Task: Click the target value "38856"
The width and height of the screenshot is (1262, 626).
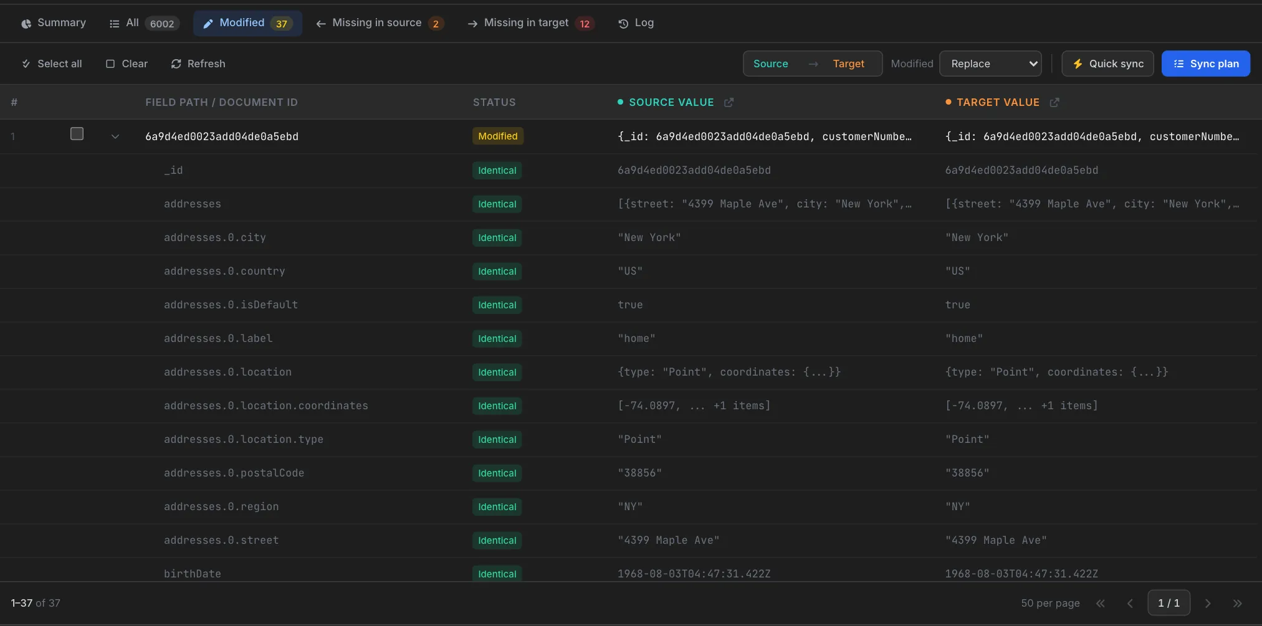Action: tap(967, 473)
